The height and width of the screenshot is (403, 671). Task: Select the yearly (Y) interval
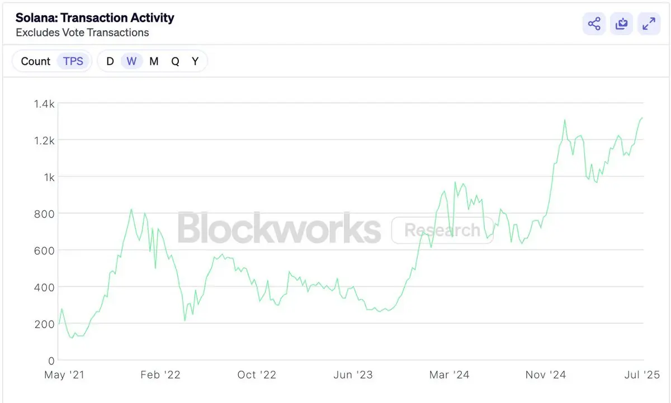pyautogui.click(x=195, y=61)
